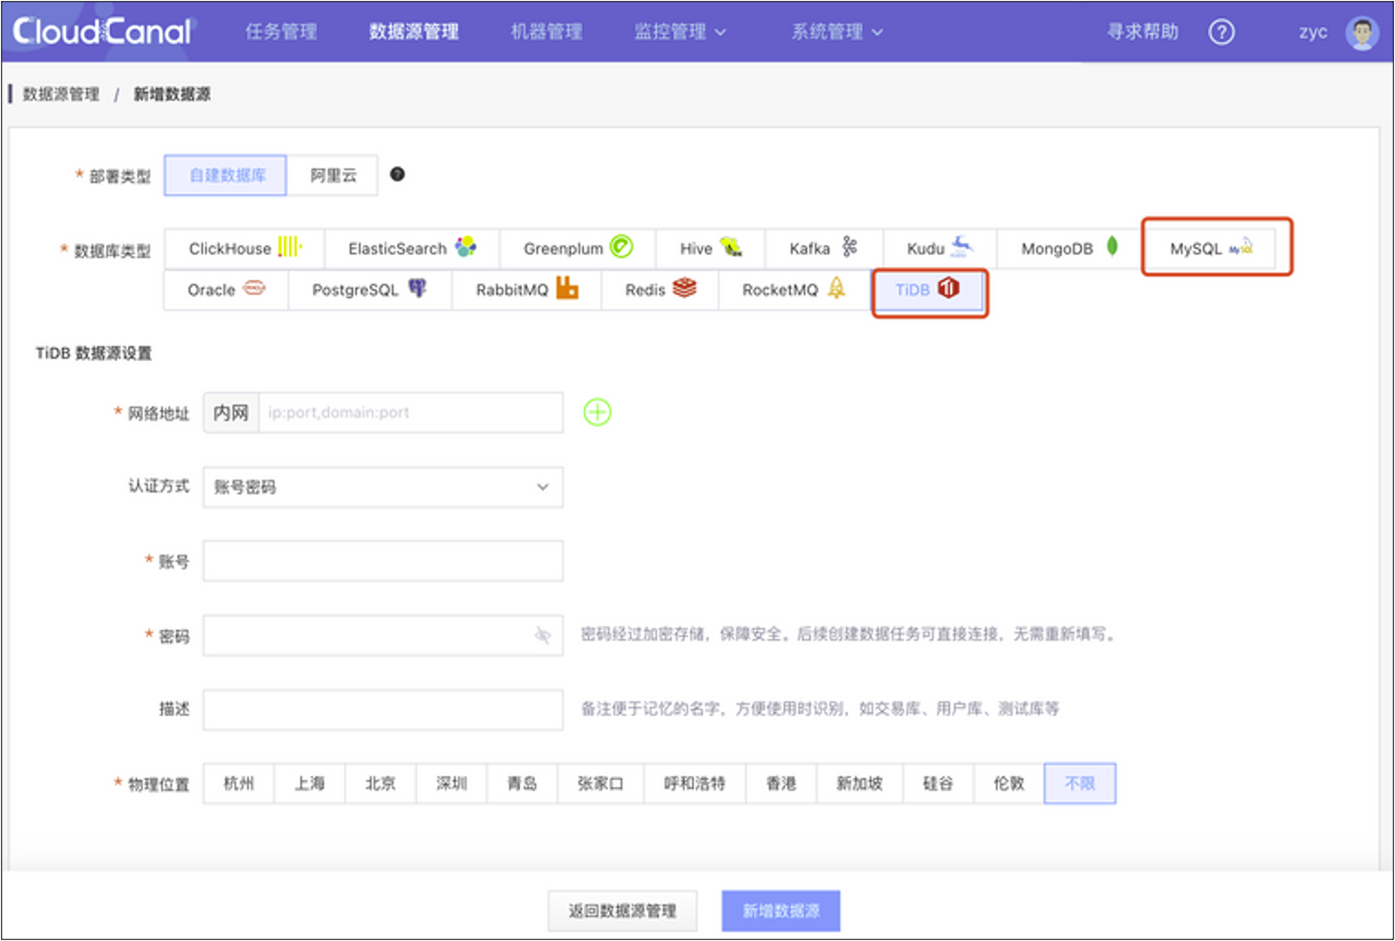Click the 新增数据源 submit button
Viewport: 1395px width, 941px height.
[x=780, y=910]
